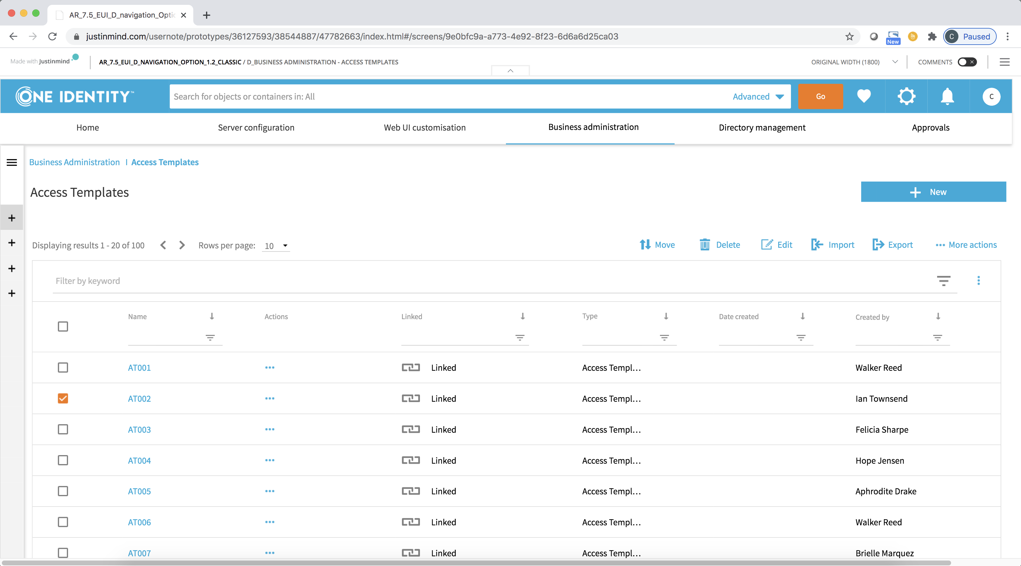Toggle the Comments switch
1021x566 pixels.
(967, 62)
